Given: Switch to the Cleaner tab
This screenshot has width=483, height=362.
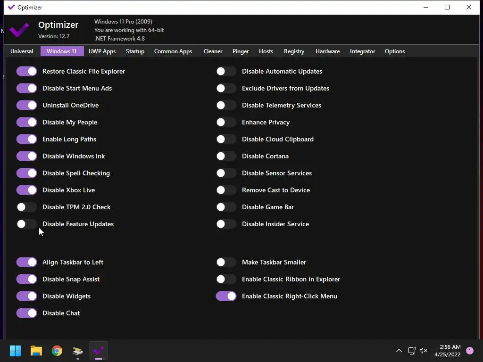Looking at the screenshot, I should [x=213, y=51].
